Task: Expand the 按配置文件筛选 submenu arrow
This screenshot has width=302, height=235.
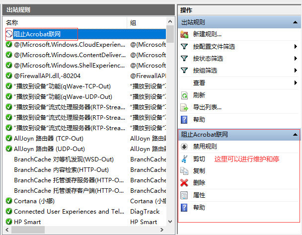Action: 296,46
